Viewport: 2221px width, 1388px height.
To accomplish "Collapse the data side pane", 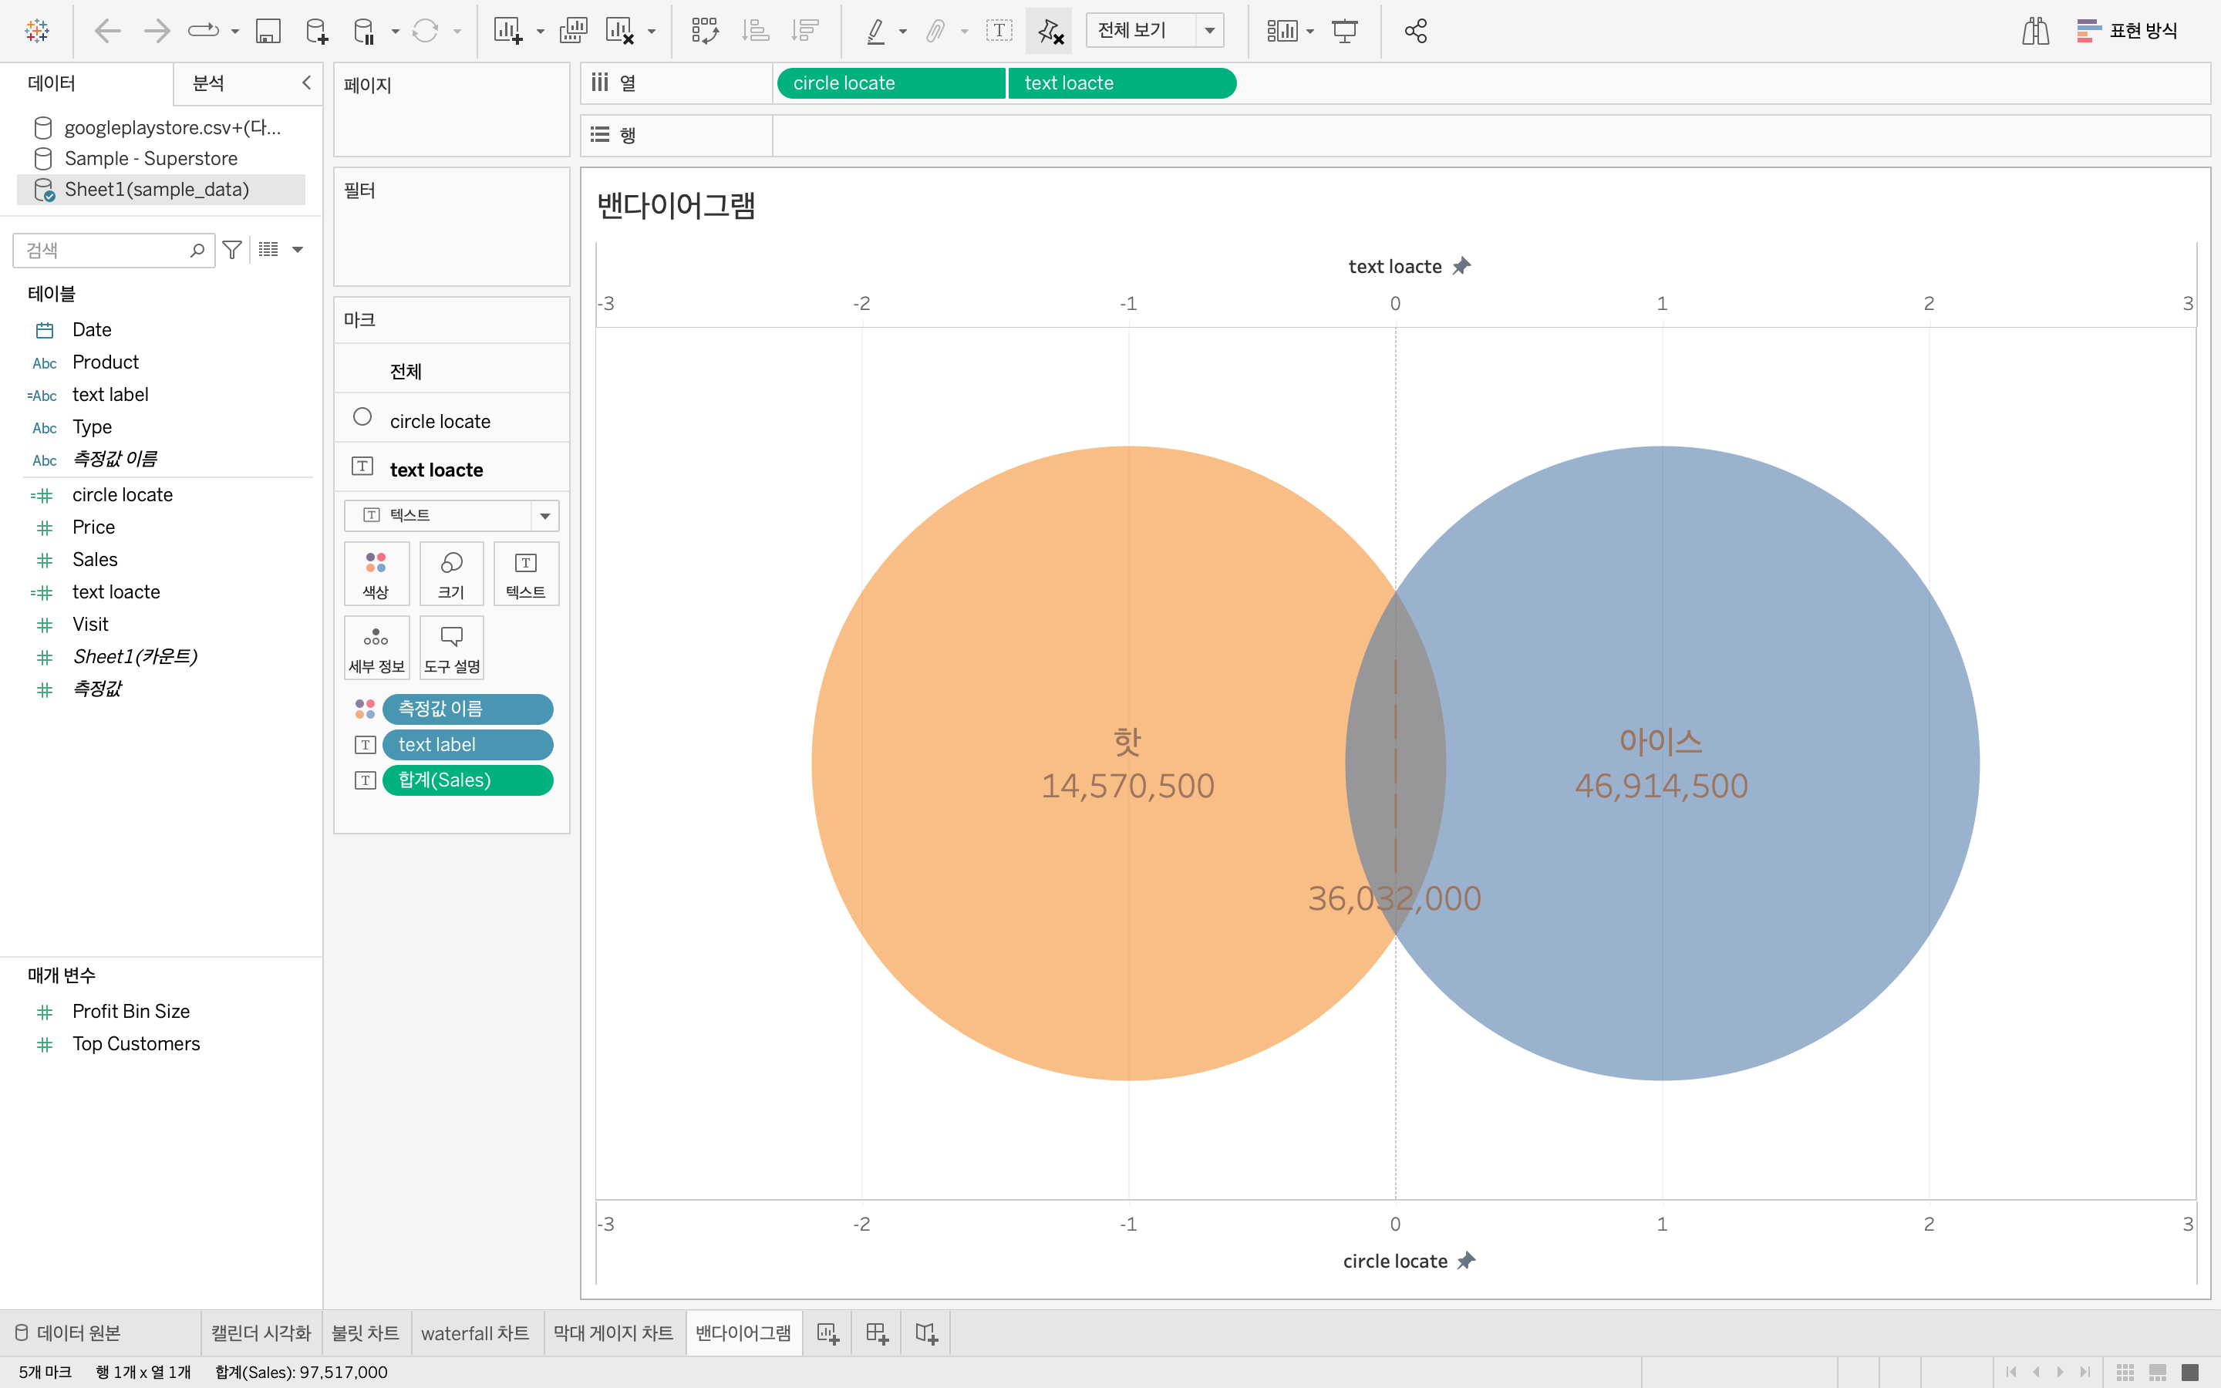I will click(306, 83).
